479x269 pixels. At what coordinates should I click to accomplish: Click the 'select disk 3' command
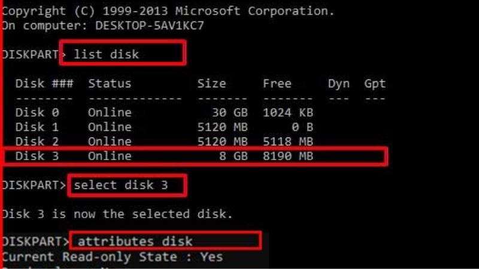[x=121, y=185]
